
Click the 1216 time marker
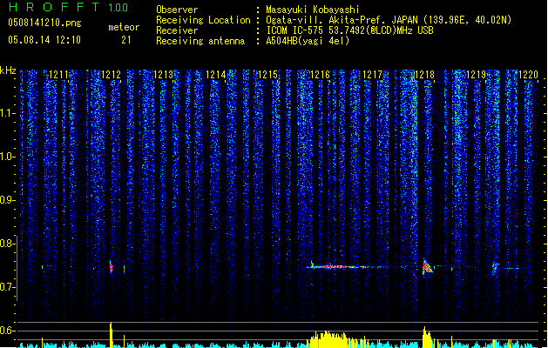tap(320, 75)
